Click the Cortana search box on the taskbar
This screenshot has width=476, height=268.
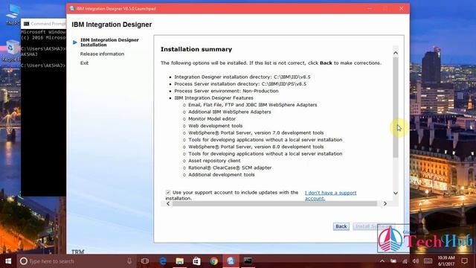[76, 261]
